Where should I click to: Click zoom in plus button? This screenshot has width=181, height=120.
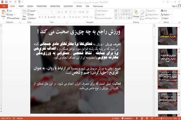point(171,118)
